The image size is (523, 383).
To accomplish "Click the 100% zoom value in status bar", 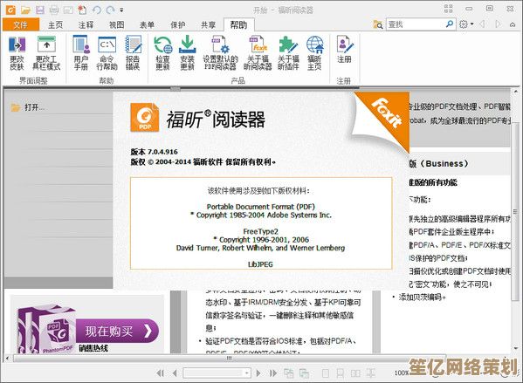I will (x=402, y=373).
